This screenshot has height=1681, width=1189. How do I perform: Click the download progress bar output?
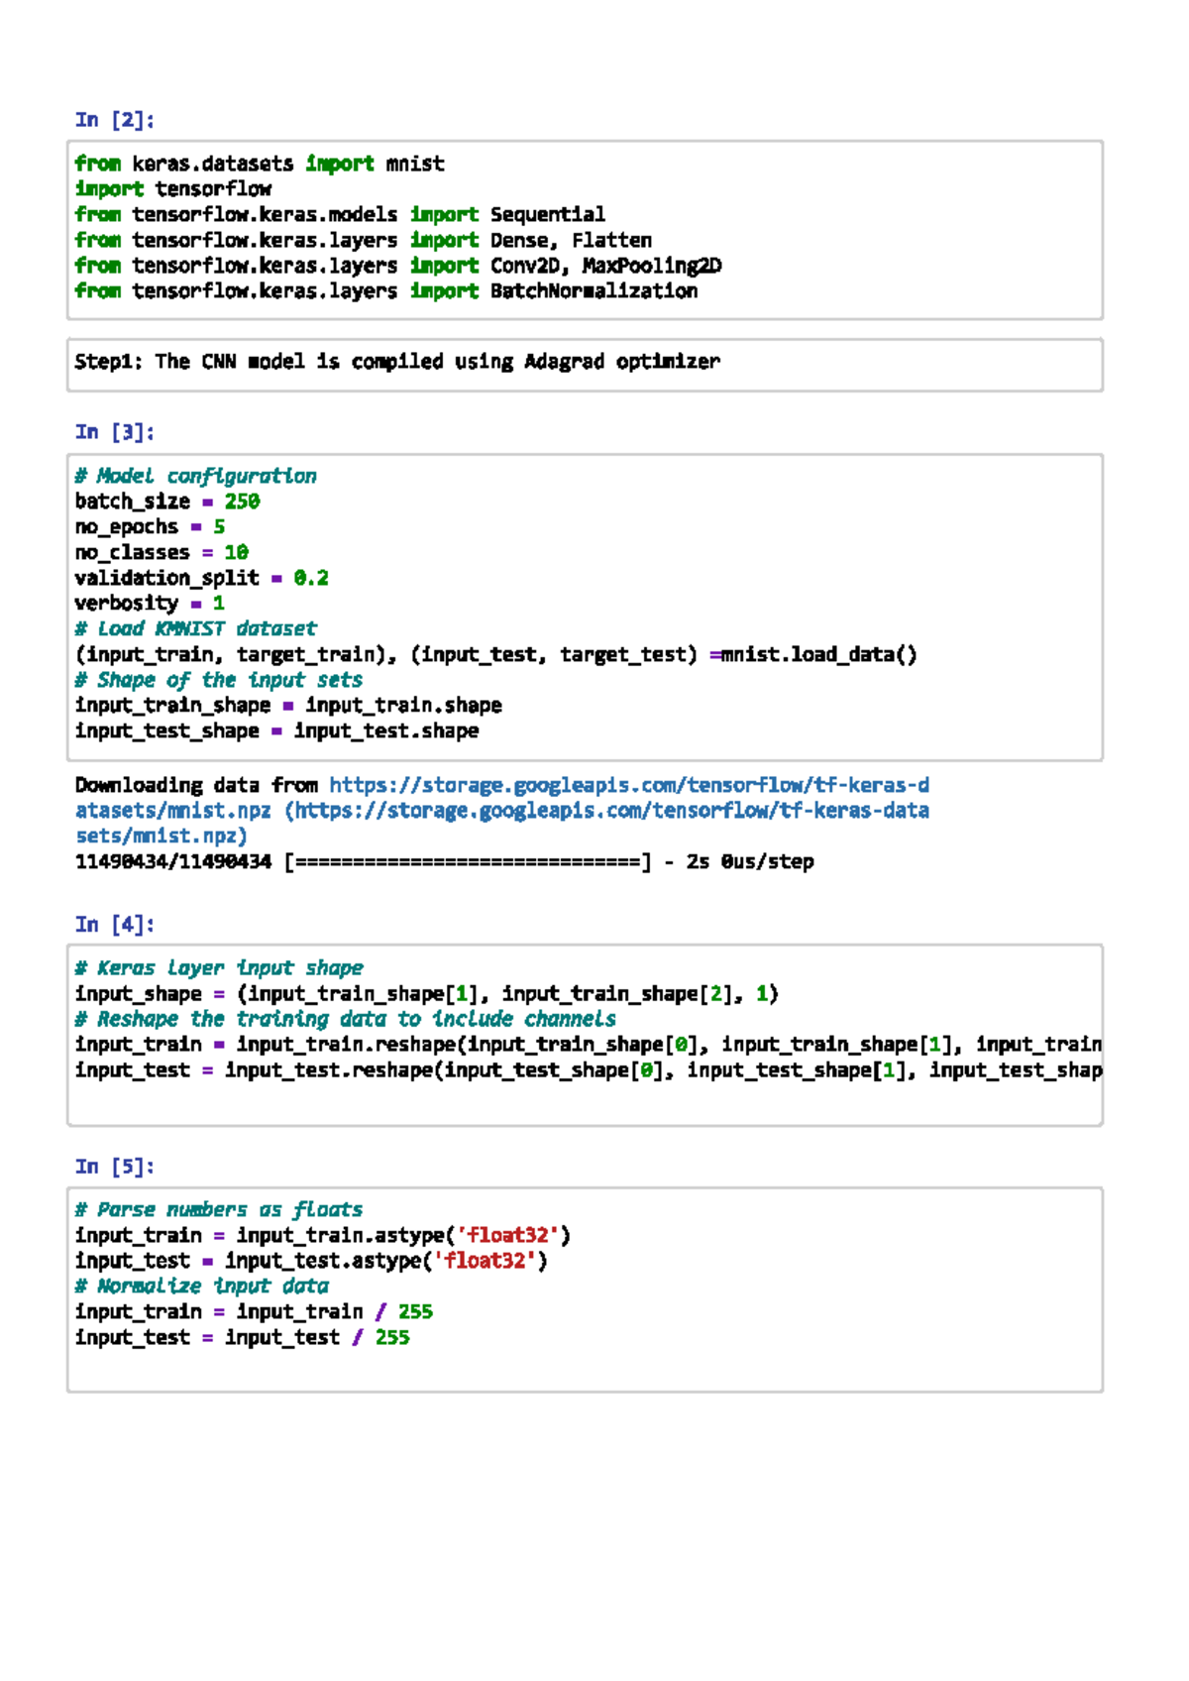pos(468,862)
